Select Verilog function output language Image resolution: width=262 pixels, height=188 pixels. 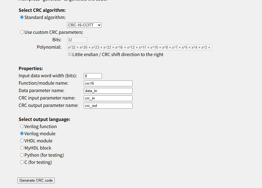22,126
